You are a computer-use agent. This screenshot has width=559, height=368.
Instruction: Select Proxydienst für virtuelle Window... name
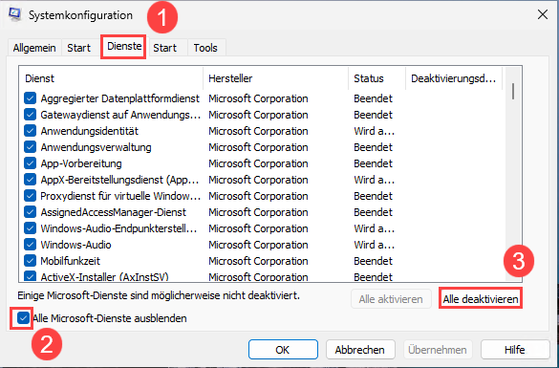click(120, 196)
